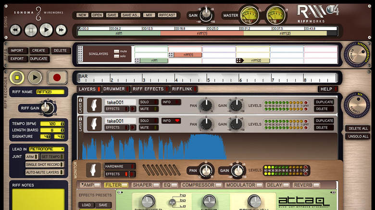Screen dimensions: 375x210
Task: Select the FILTER effect tab
Action: pos(116,185)
